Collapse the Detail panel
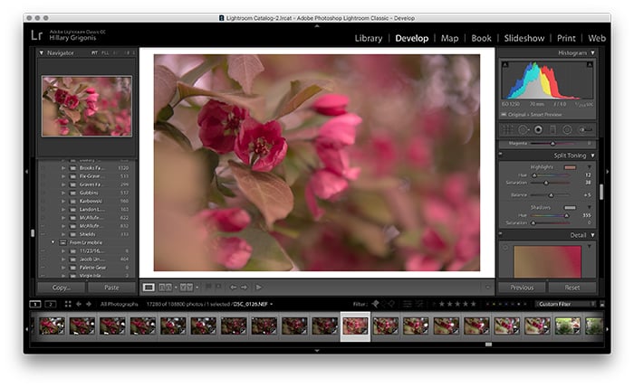 pos(592,235)
